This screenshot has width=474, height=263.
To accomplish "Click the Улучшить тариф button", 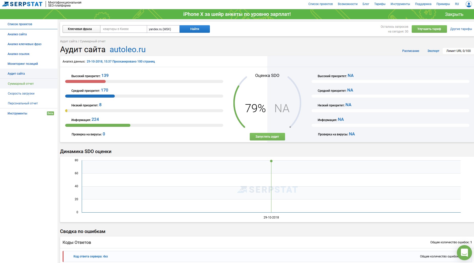I will pyautogui.click(x=429, y=29).
